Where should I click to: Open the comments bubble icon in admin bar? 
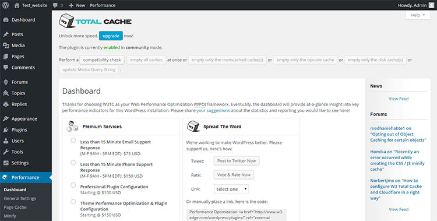point(55,5)
